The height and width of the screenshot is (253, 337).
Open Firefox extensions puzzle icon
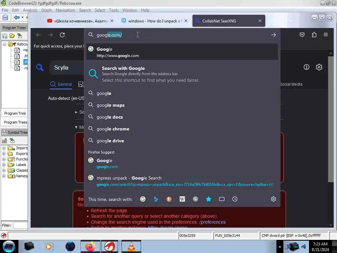[314, 35]
